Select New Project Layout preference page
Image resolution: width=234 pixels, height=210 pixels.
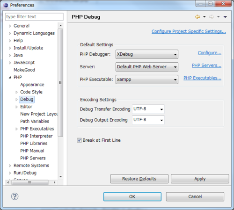pyautogui.click(x=39, y=114)
